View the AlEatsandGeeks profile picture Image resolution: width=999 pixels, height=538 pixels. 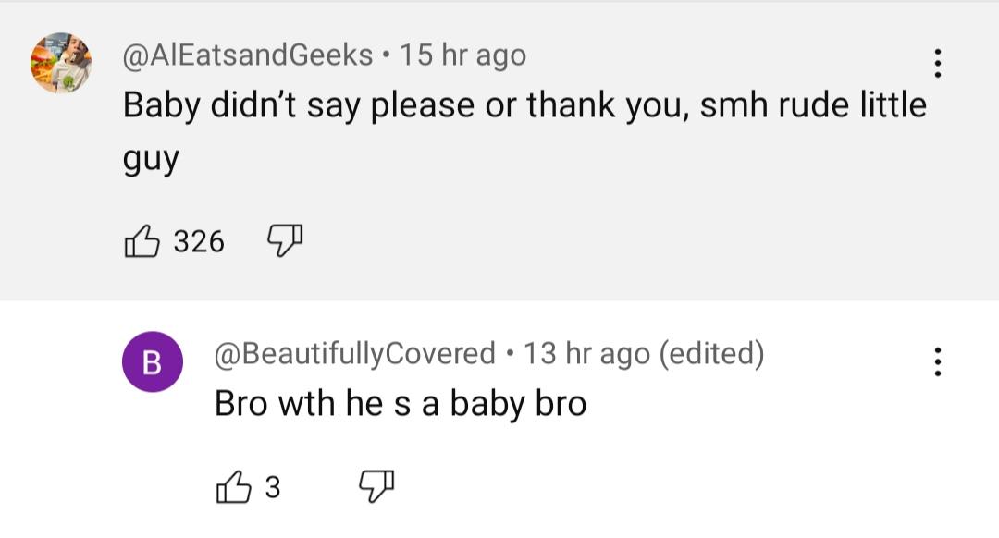[x=61, y=63]
